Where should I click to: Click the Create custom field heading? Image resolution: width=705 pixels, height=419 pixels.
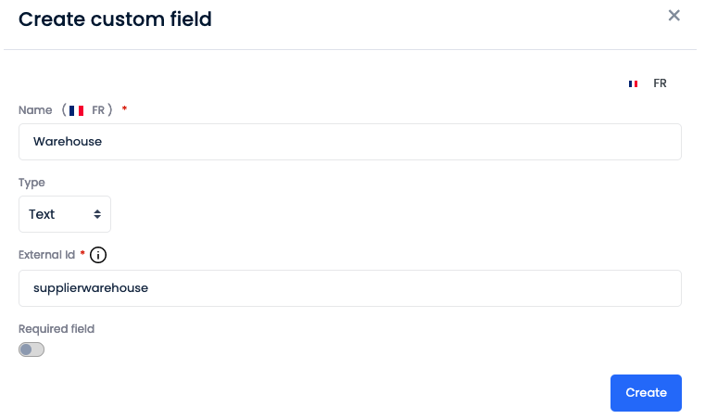tap(115, 19)
